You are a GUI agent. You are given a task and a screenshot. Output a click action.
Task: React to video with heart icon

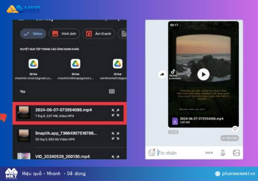point(235,129)
